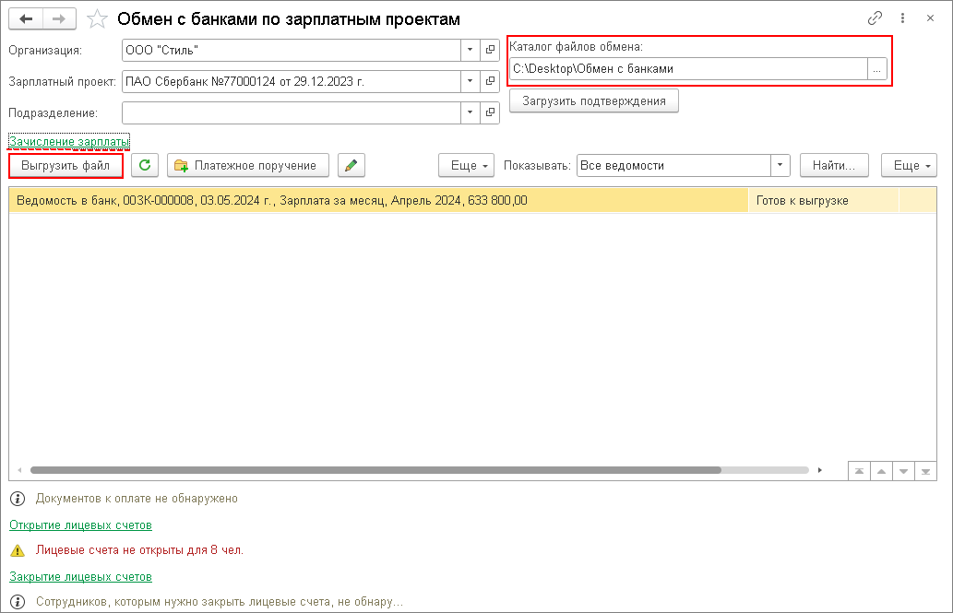Screen dimensions: 953x613
Task: Open the Зачисление зарплаты link
Action: pyautogui.click(x=68, y=142)
